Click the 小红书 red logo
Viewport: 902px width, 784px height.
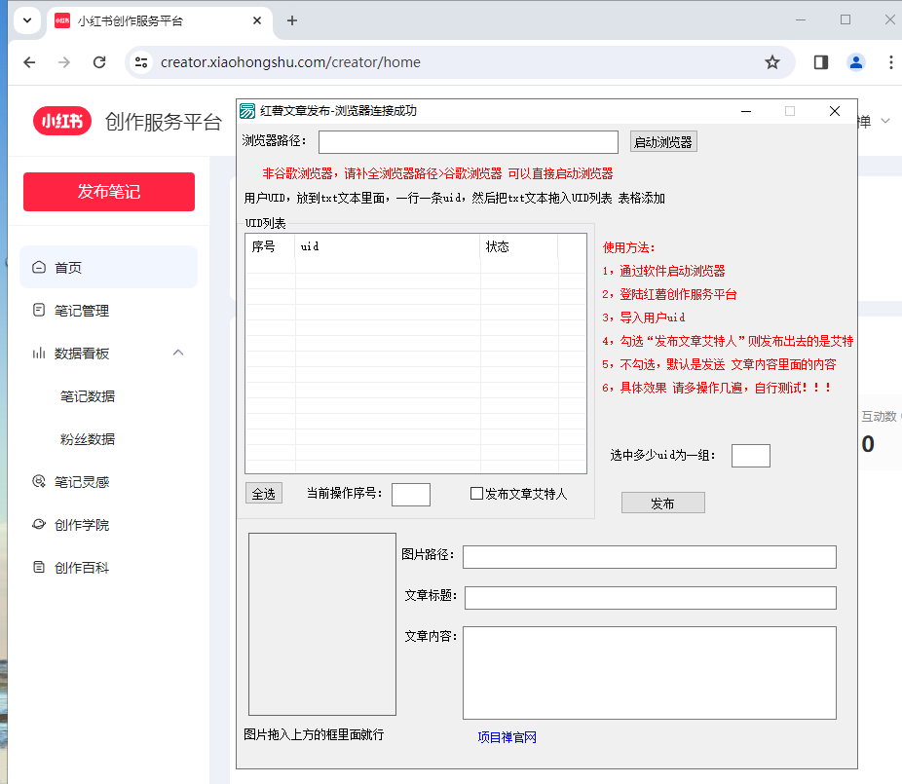click(x=62, y=121)
